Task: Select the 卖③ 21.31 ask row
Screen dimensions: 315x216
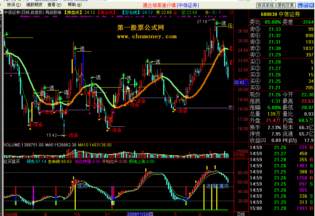Action: [282, 42]
